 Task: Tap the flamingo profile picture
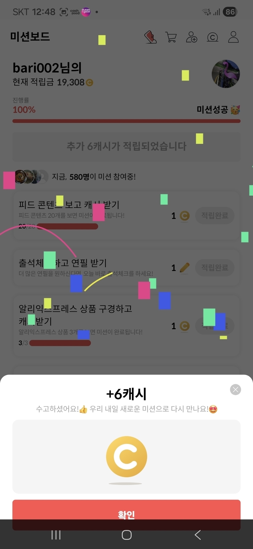pyautogui.click(x=226, y=74)
